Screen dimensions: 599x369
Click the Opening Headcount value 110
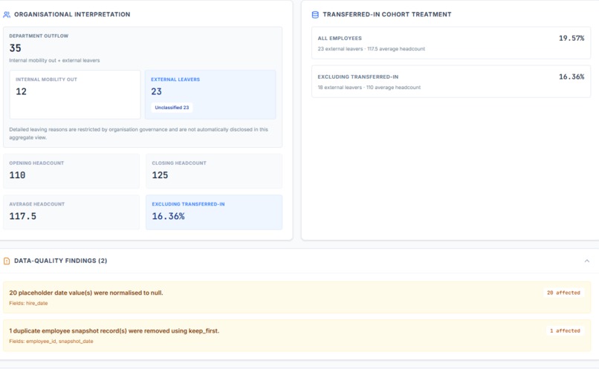[x=17, y=175]
